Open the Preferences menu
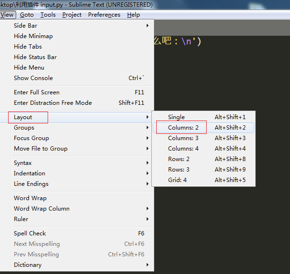 pos(104,15)
